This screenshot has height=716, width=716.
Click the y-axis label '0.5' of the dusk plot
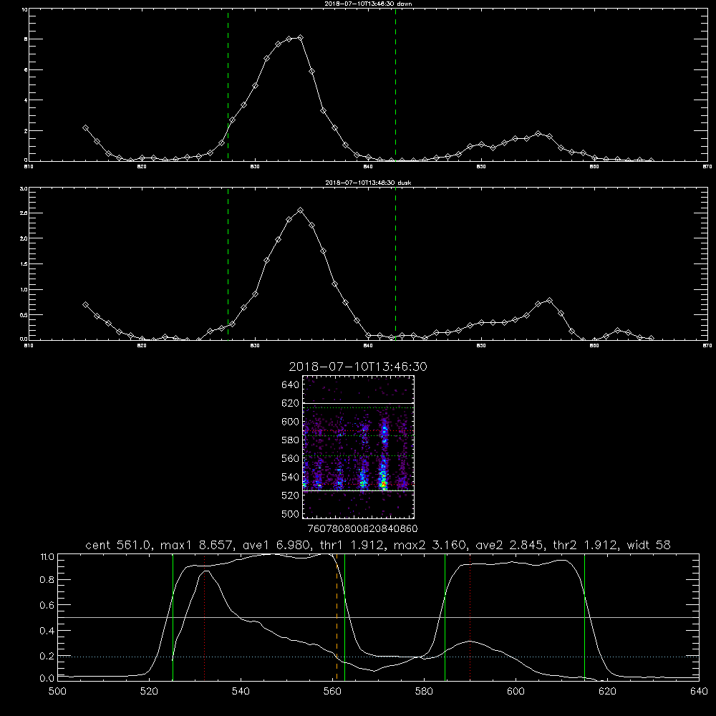(x=24, y=315)
